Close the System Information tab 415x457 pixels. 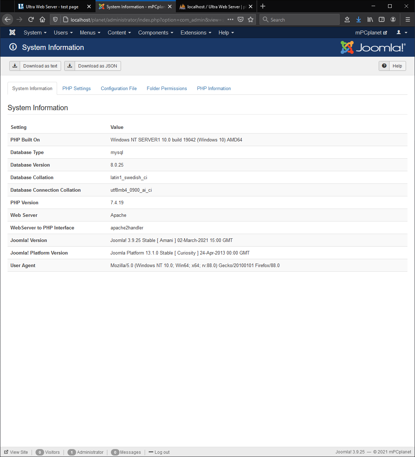(170, 6)
